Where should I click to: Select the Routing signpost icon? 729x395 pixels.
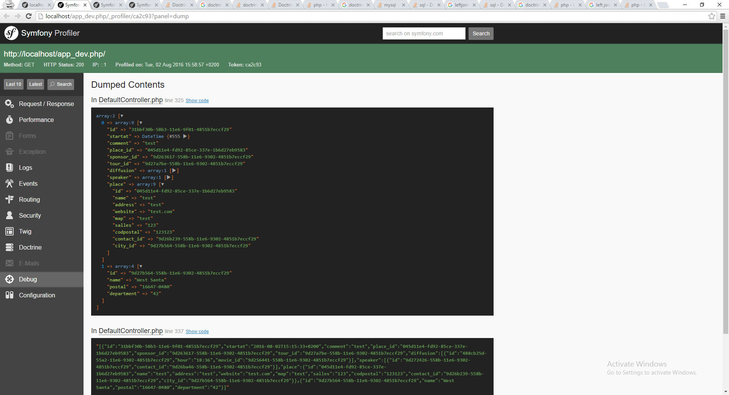click(x=9, y=199)
